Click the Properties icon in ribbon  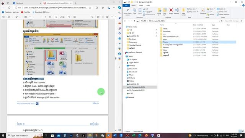(203, 10)
